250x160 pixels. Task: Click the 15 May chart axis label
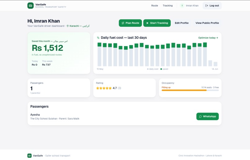pyautogui.click(x=100, y=69)
